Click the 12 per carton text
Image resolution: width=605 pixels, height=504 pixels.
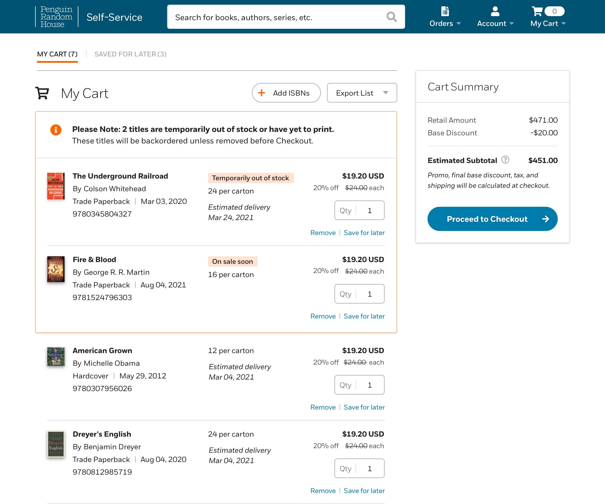[x=231, y=350]
